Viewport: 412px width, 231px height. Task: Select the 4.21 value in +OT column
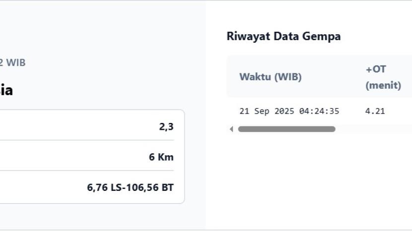[x=375, y=111]
